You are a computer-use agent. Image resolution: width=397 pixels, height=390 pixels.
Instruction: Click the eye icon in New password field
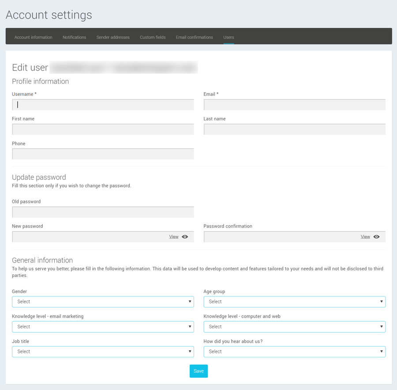[x=185, y=237]
